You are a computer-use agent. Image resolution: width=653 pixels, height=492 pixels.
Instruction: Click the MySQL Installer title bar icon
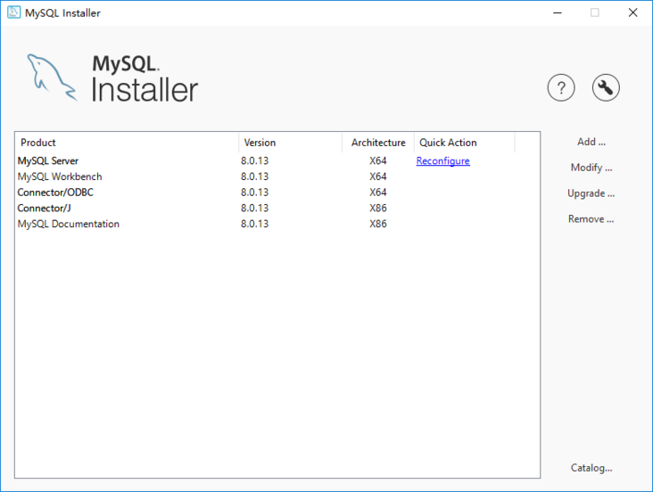point(13,12)
